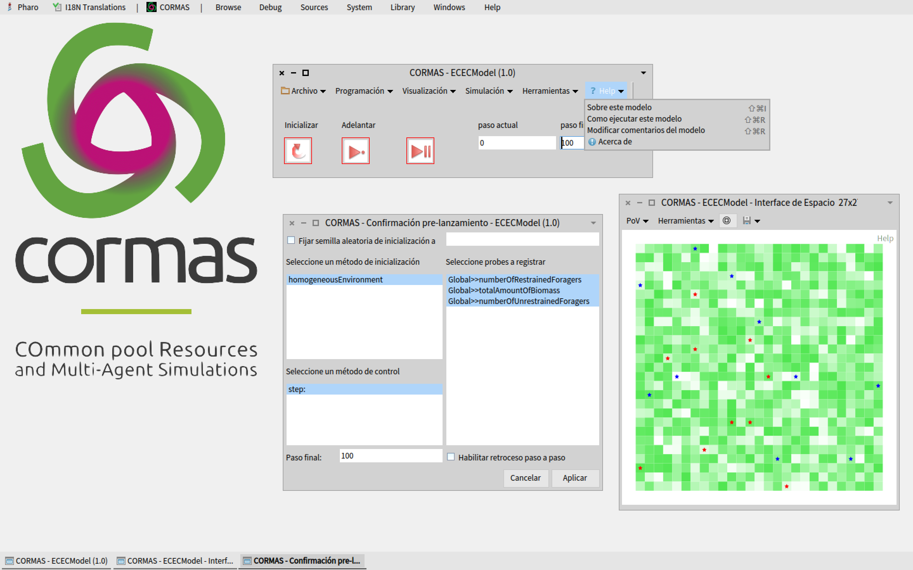913x570 pixels.
Task: Click the Paso final field in confirmation dialog
Action: click(x=391, y=456)
